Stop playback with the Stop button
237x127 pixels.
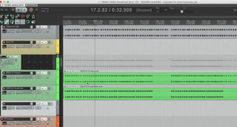(13, 10)
